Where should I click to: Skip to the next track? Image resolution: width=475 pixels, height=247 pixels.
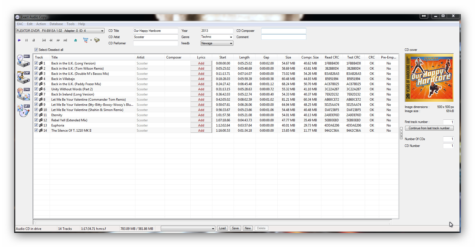(x=65, y=40)
